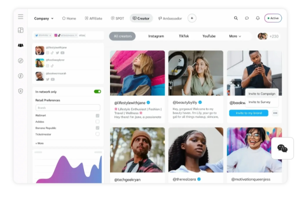The height and width of the screenshot is (201, 297).
Task: Check the Ticketmaster checkbox
Action: (97, 134)
